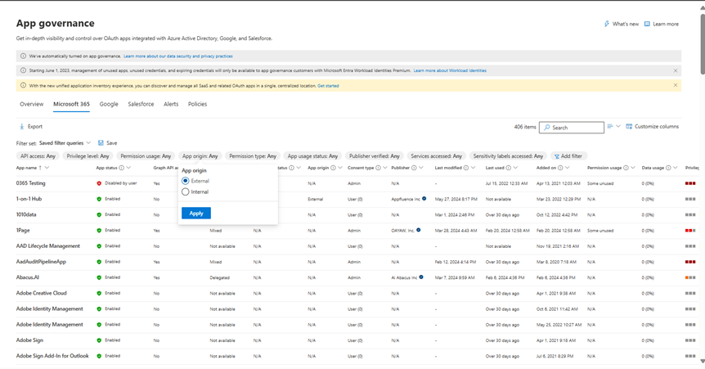This screenshot has height=369, width=705.
Task: Click the sort arrow icon beside App name
Action: pyautogui.click(x=40, y=168)
